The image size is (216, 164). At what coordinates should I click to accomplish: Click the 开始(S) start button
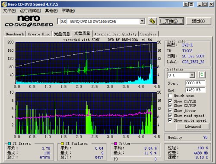tap(172, 21)
